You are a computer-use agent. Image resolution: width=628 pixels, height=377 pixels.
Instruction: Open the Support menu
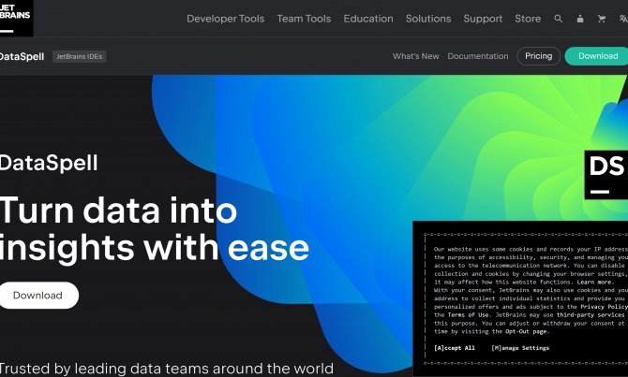click(x=483, y=19)
